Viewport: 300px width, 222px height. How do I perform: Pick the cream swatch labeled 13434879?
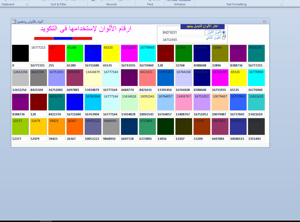pos(93,78)
